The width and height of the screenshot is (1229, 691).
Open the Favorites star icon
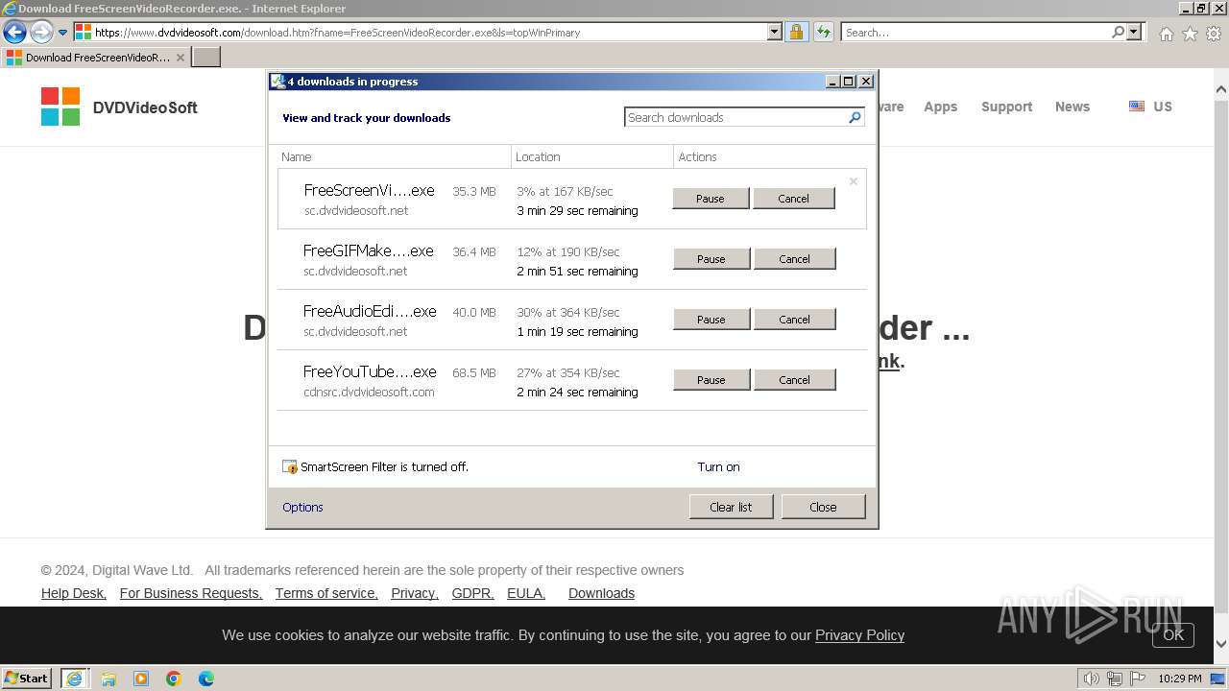pos(1190,34)
